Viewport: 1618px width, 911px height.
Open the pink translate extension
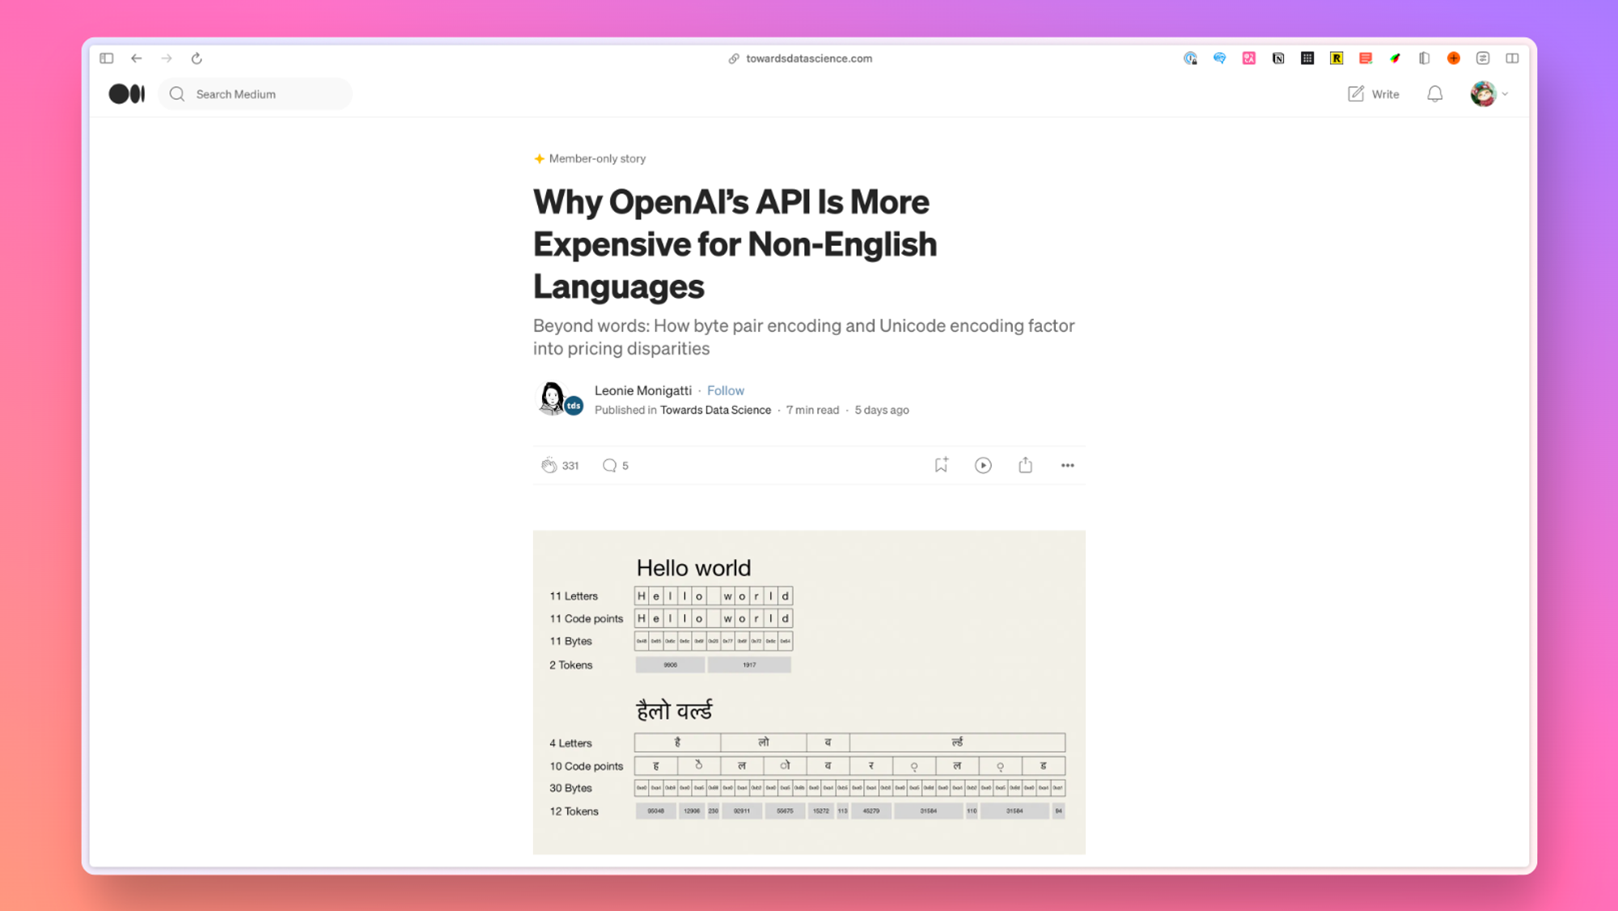tap(1249, 58)
